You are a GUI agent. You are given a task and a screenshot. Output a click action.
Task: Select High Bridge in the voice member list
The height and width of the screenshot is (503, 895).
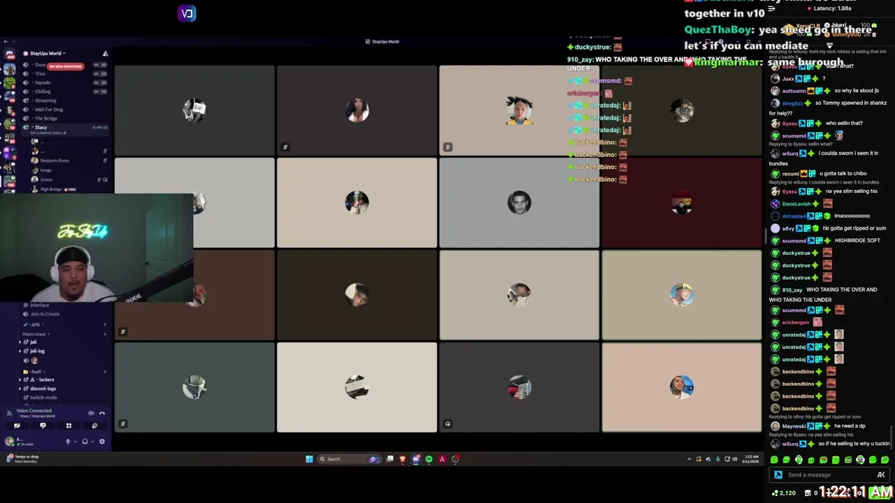[x=51, y=189]
